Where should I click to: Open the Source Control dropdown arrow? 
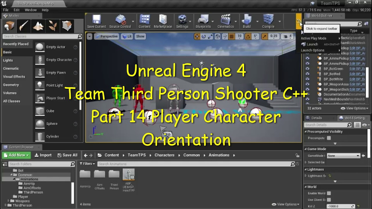click(x=133, y=21)
